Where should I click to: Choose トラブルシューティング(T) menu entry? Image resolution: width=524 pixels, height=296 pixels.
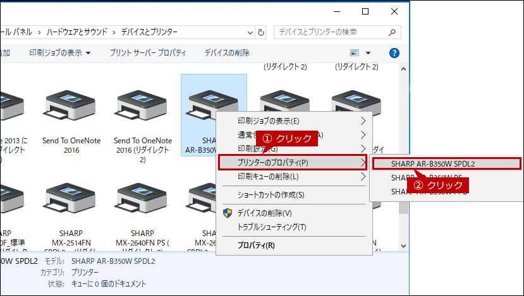coord(294,227)
